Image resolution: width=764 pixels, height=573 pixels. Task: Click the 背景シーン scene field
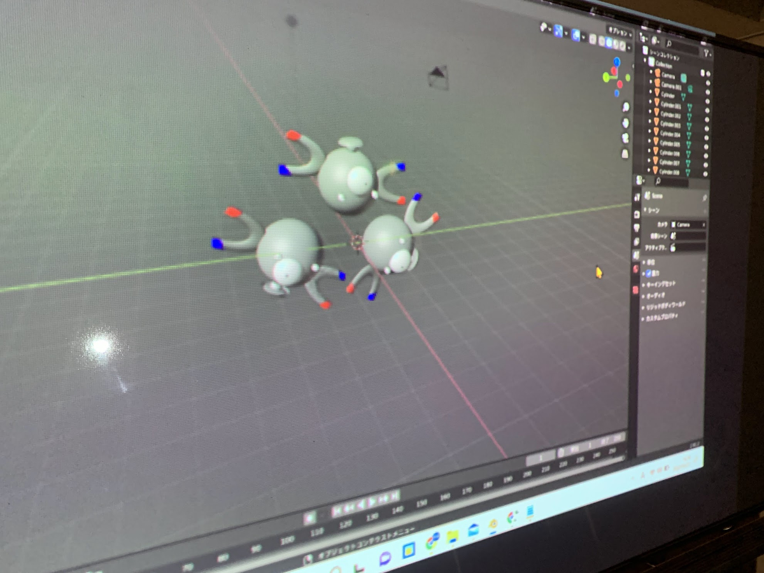pos(688,236)
